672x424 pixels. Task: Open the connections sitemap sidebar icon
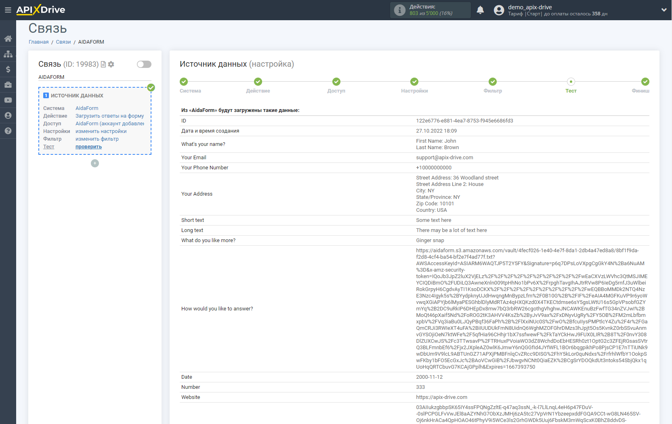[x=8, y=54]
